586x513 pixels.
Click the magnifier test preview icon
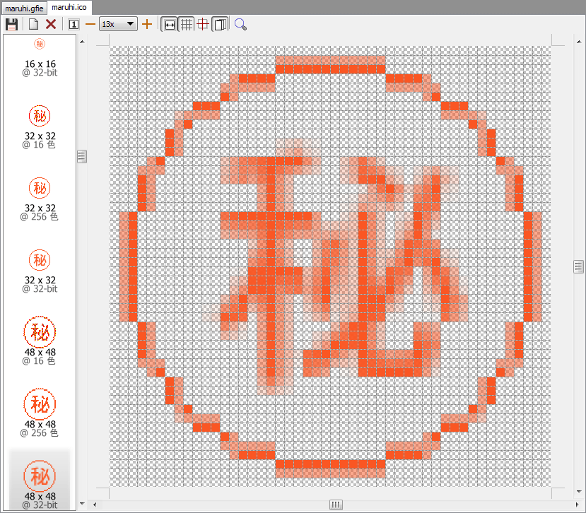(x=240, y=25)
